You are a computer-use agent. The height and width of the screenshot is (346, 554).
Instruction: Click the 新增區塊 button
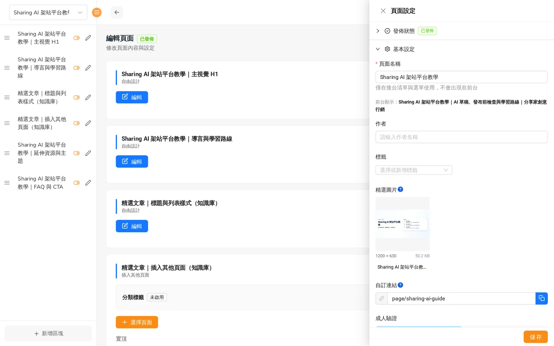48,334
